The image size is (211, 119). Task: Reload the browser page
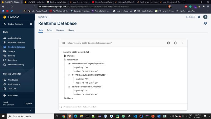tap(12, 6)
